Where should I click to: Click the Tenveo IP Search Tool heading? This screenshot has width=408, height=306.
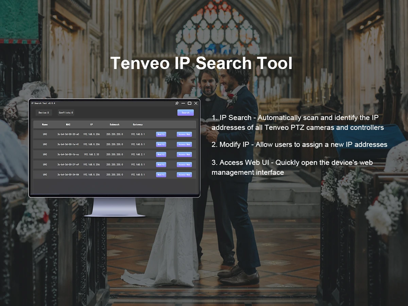click(201, 63)
